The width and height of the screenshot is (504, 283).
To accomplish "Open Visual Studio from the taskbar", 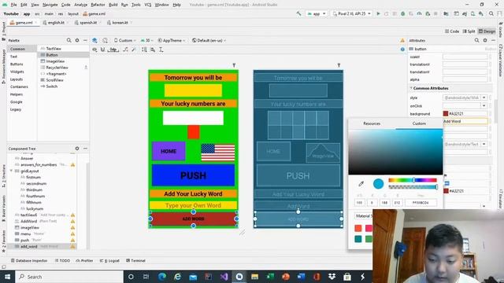I will point(224,277).
